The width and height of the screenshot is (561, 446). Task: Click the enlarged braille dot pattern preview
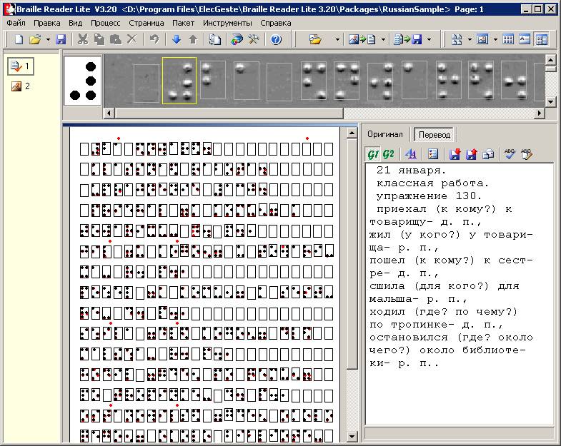tap(83, 81)
